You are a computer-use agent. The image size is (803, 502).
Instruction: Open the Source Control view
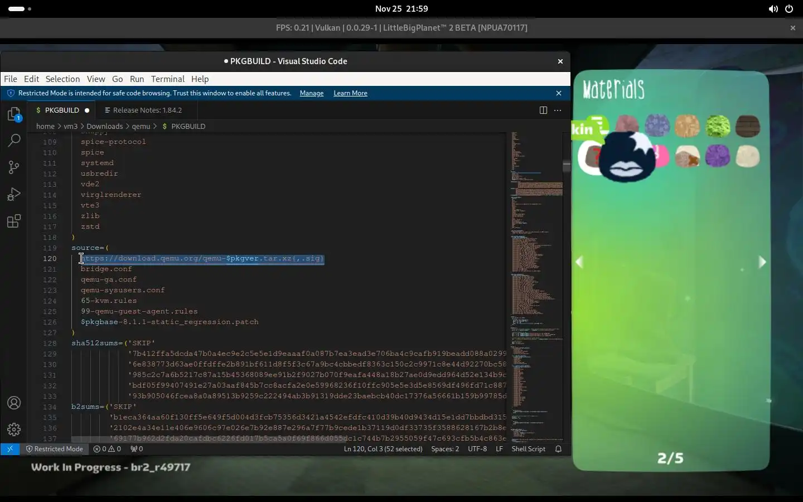tap(14, 167)
